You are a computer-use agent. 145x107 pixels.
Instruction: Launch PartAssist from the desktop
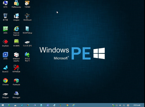point(16,82)
